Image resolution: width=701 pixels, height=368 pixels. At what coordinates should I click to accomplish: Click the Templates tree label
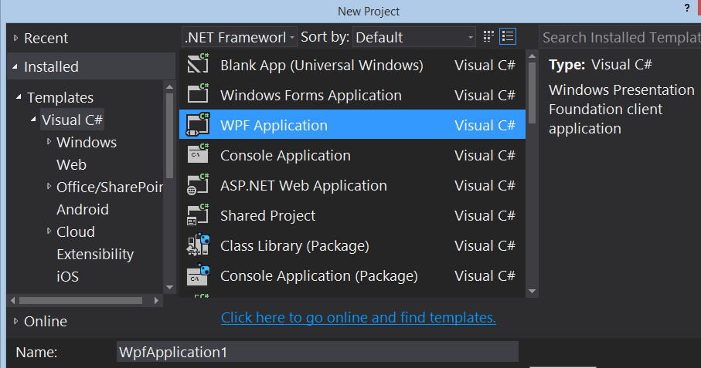click(60, 97)
